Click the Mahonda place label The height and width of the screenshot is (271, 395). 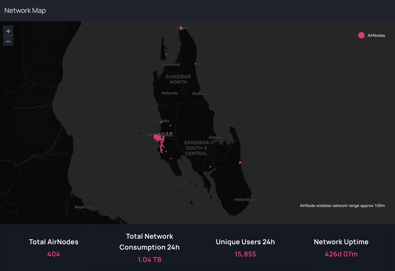click(x=170, y=93)
